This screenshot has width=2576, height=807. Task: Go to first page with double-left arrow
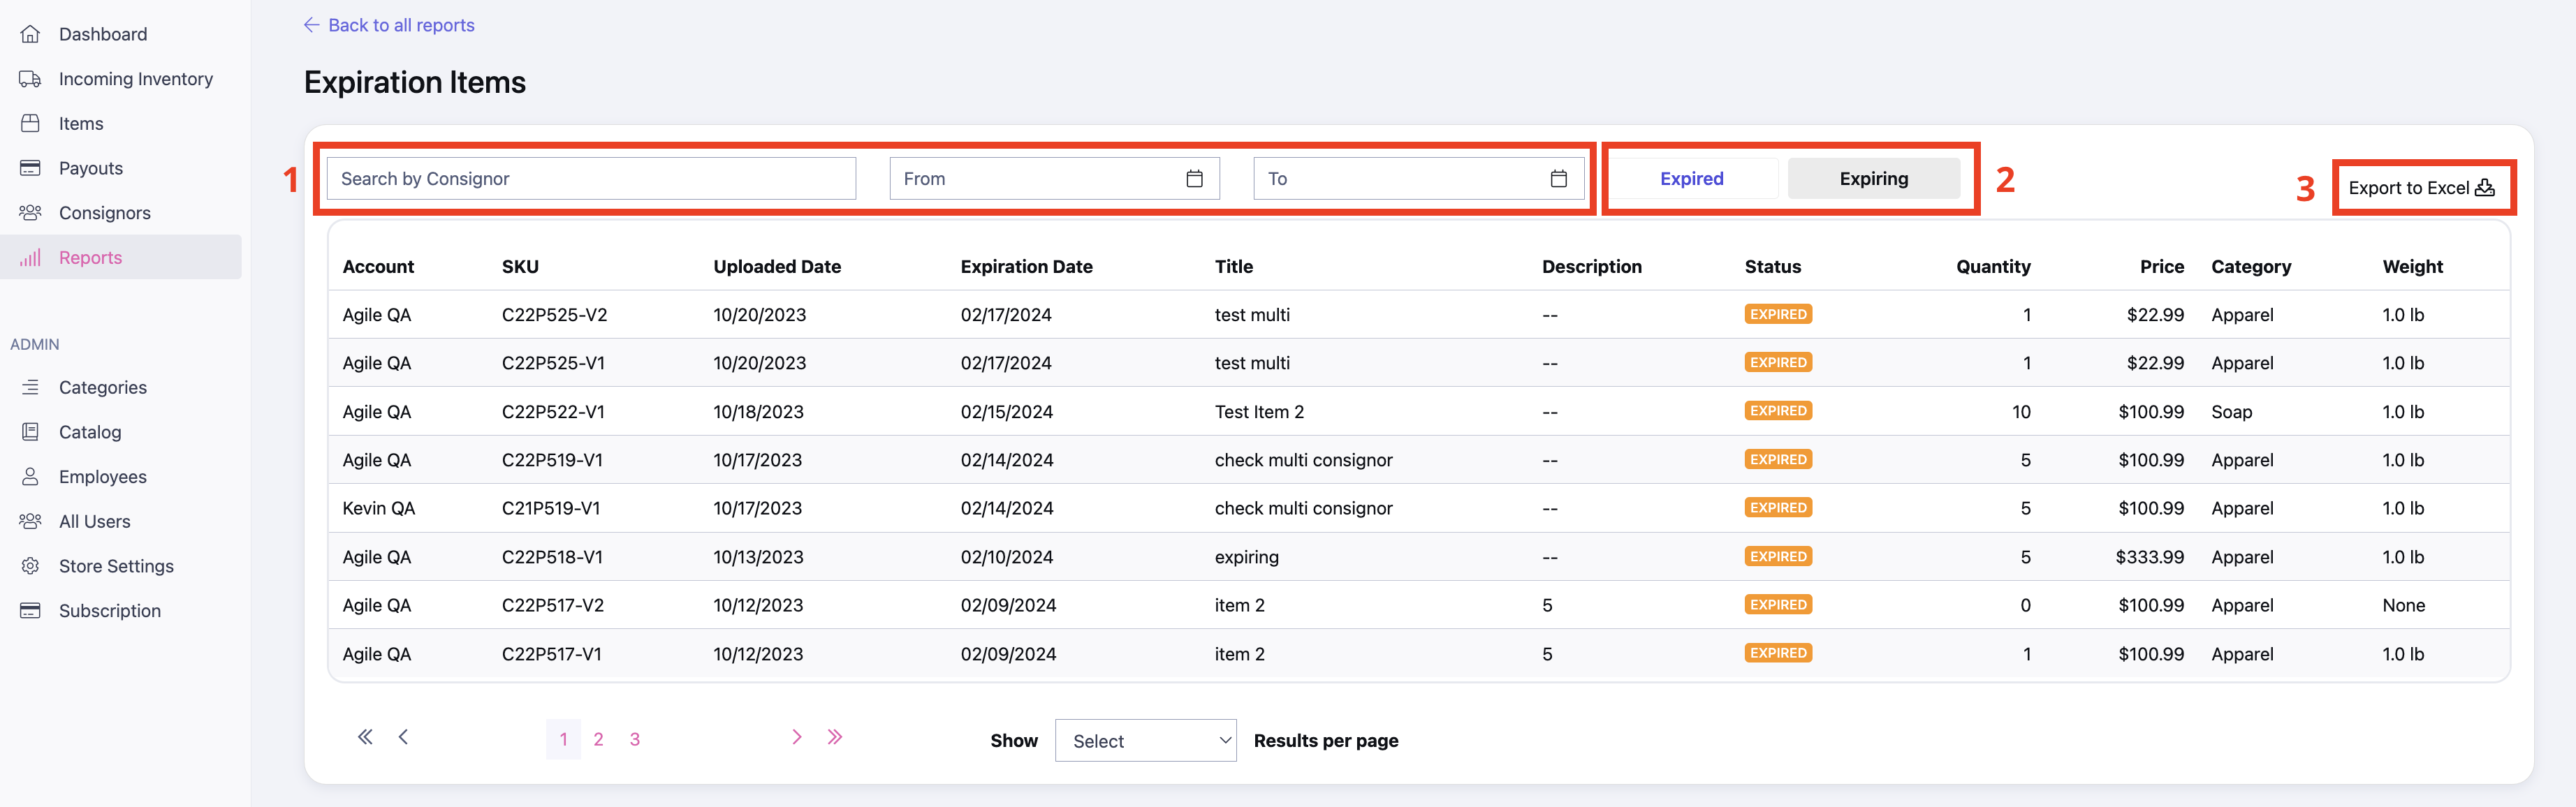365,737
